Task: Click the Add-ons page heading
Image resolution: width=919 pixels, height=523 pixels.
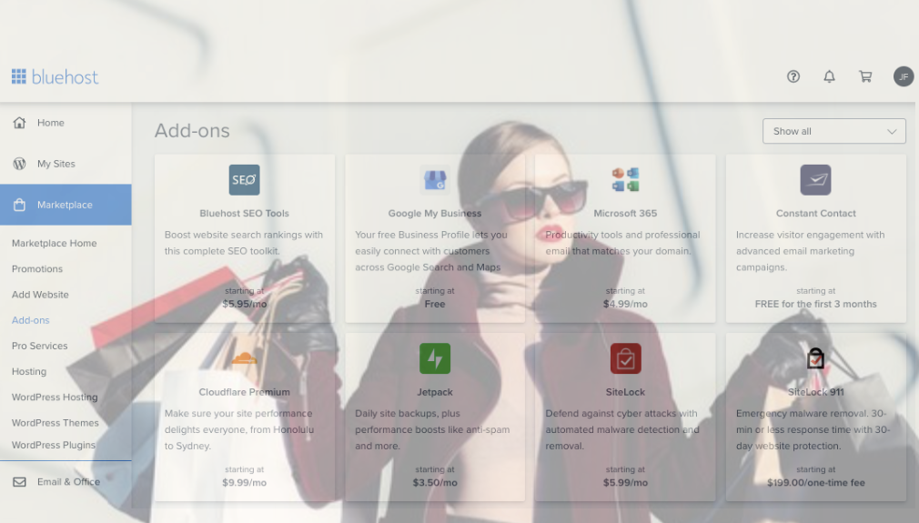Action: coord(192,131)
